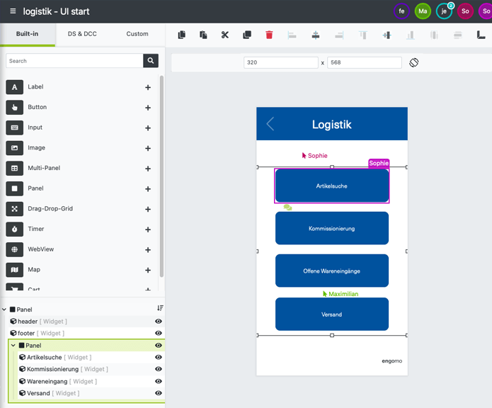Click the copy icon in toolbar
This screenshot has height=408, width=492.
(x=181, y=35)
